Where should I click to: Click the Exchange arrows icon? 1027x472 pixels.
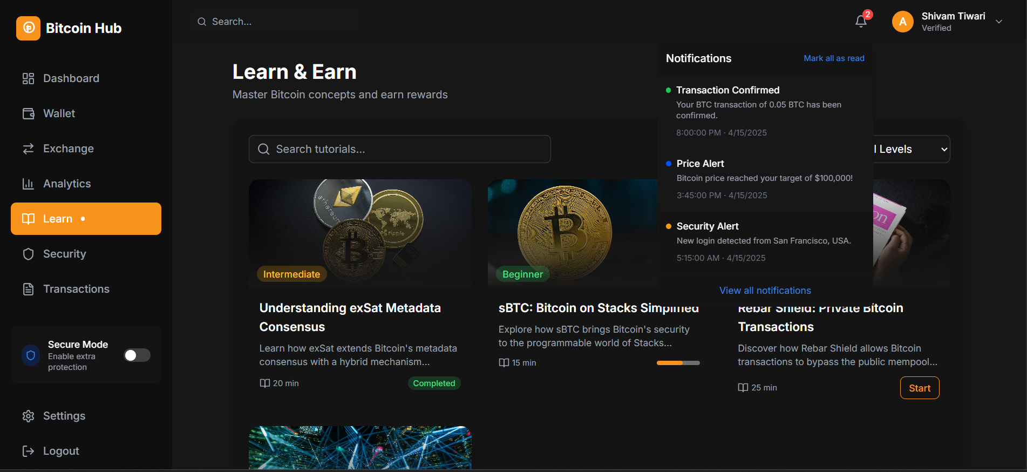(28, 149)
